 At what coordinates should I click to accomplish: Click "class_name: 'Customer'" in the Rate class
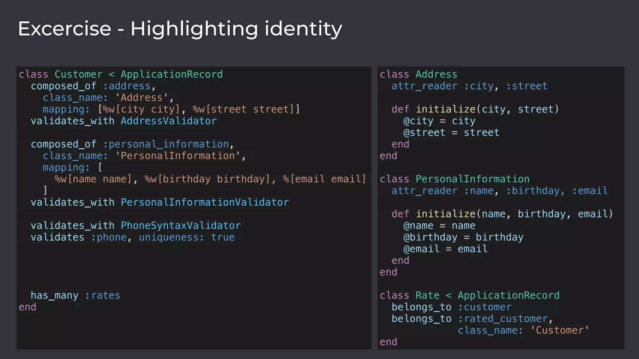[x=524, y=330]
